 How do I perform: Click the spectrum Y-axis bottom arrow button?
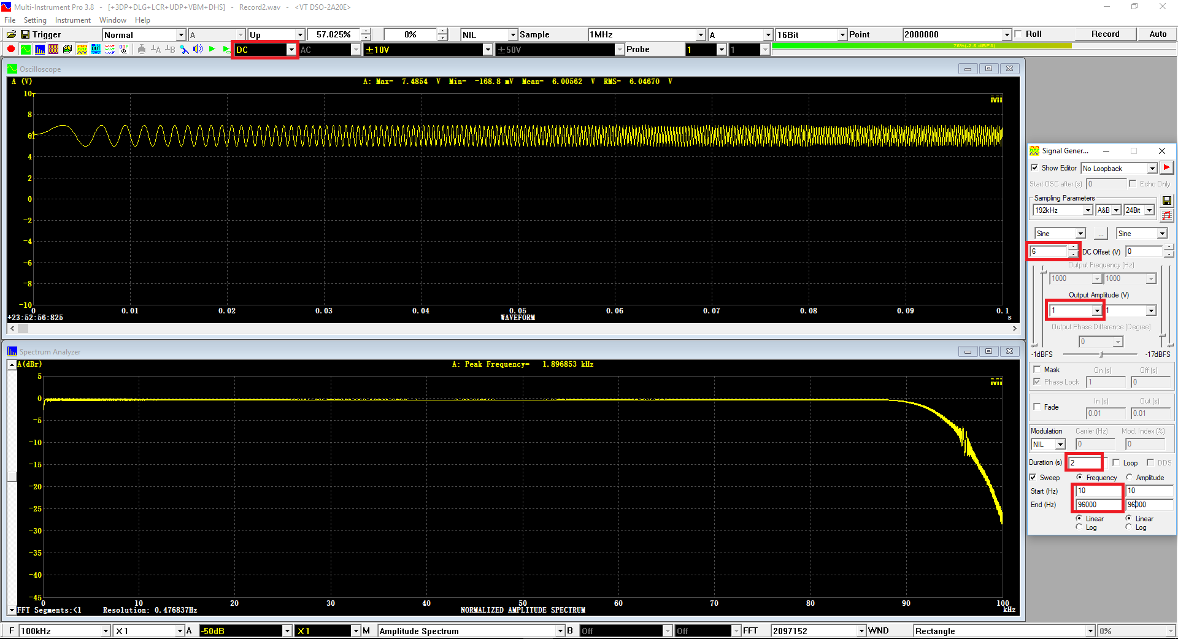pos(12,610)
